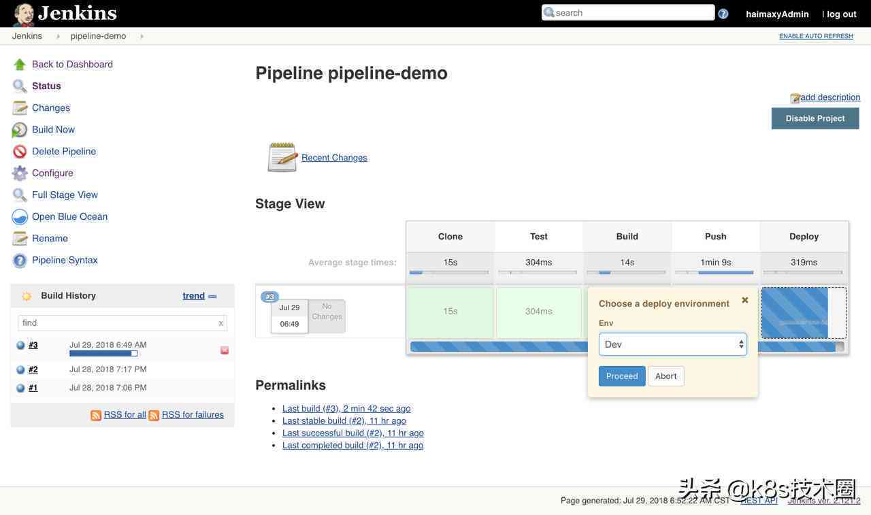Screen dimensions: 871x515
Task: Click the Build Now clock icon
Action: tap(20, 130)
